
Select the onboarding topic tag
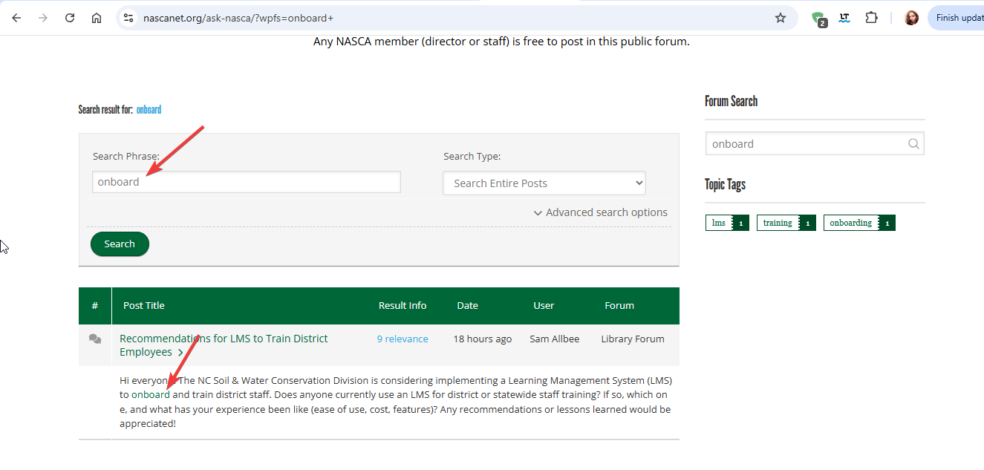pyautogui.click(x=850, y=223)
